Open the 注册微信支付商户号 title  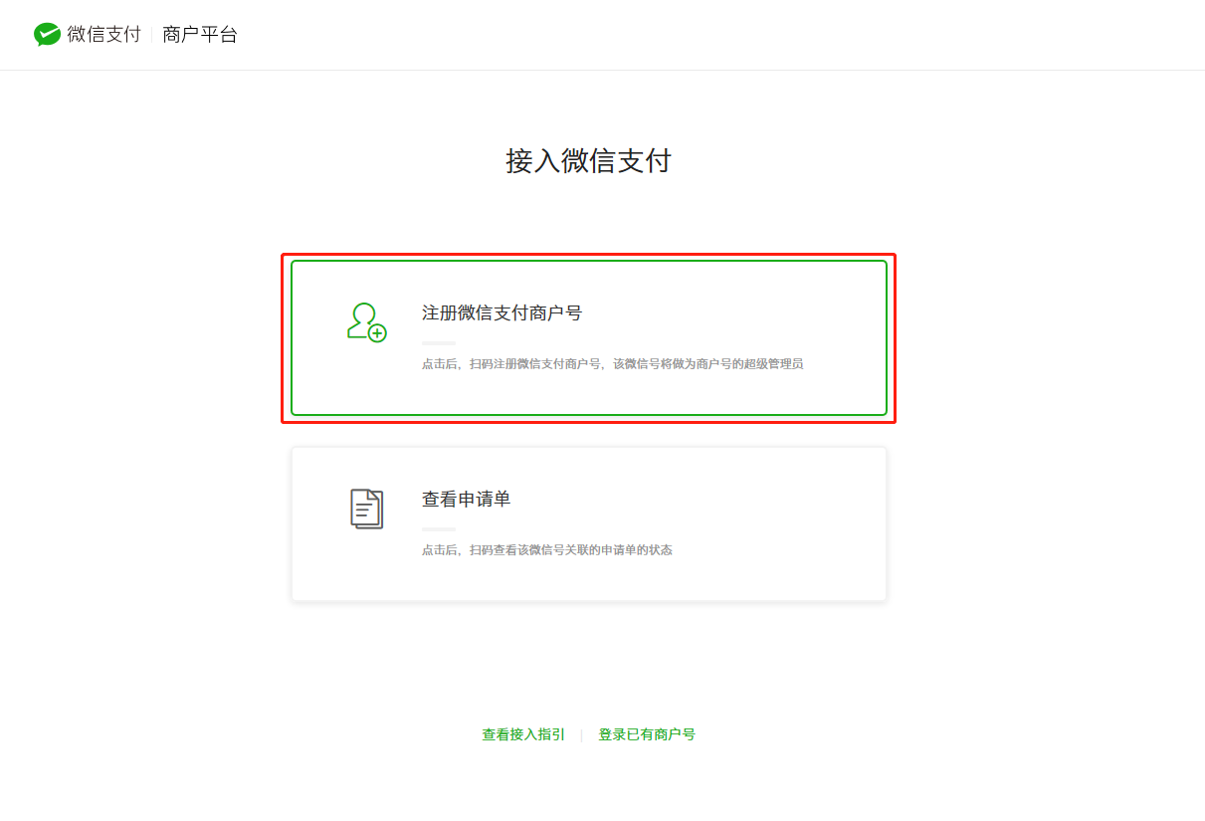pyautogui.click(x=502, y=312)
